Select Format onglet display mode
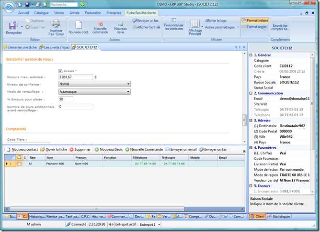Viewport: 320px width, 232px height. coord(254,27)
